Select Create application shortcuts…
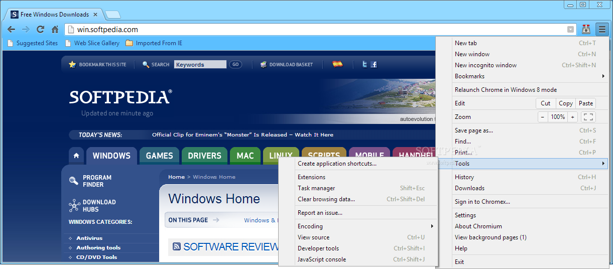613x269 pixels. coord(358,164)
